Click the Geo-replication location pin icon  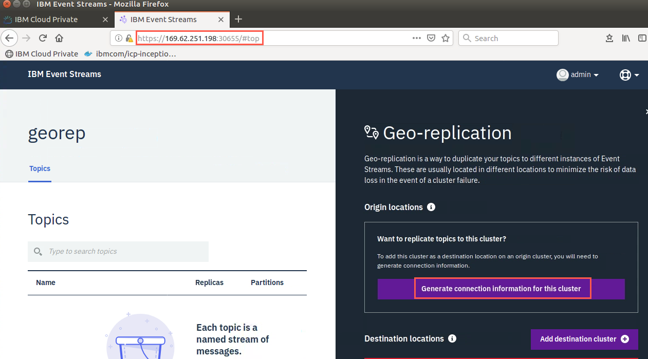pos(372,133)
